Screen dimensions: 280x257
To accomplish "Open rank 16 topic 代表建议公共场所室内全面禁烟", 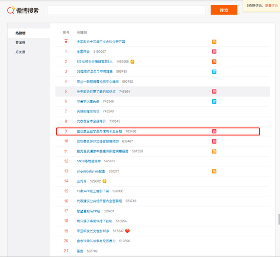I will (x=99, y=201).
